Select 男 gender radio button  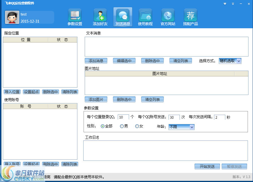[122, 126]
